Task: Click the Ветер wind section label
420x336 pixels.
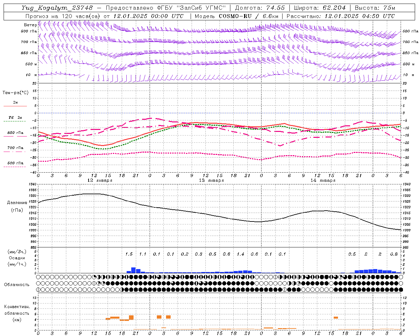Action: 30,25
